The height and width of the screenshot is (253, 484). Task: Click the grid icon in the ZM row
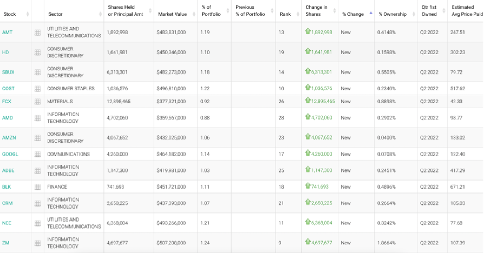37,243
